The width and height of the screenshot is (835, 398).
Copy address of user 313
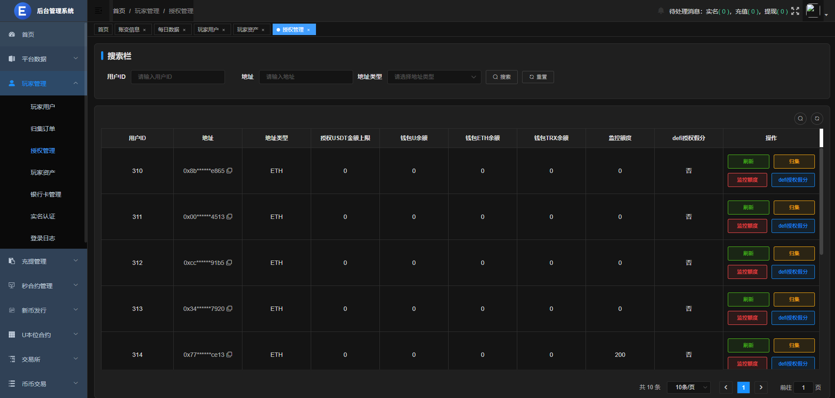(229, 309)
